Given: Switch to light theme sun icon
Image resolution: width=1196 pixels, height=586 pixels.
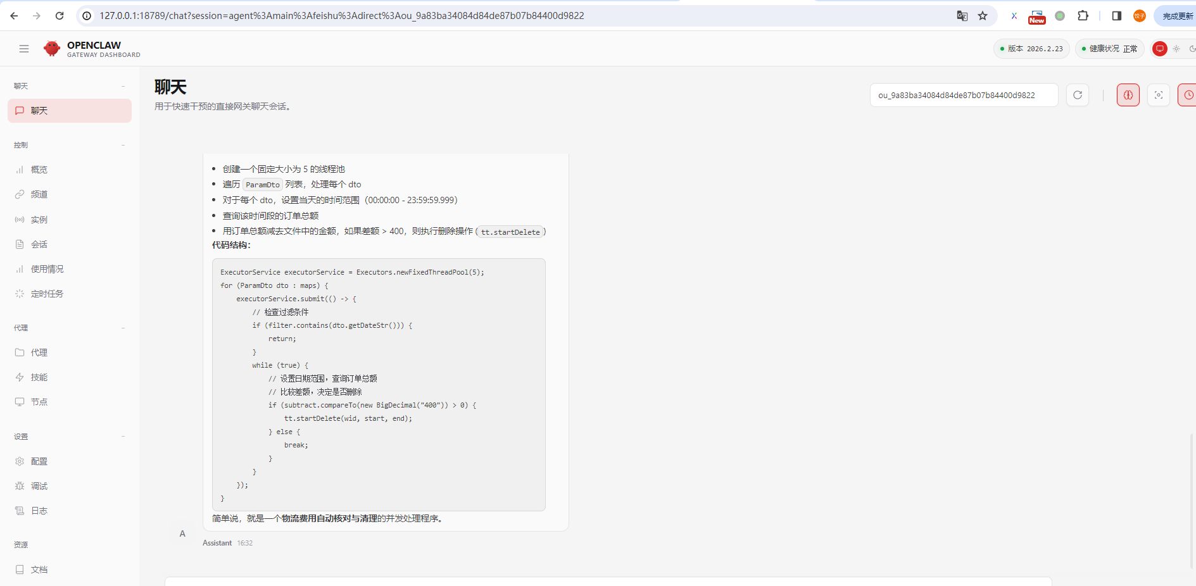Looking at the screenshot, I should click(x=1176, y=49).
